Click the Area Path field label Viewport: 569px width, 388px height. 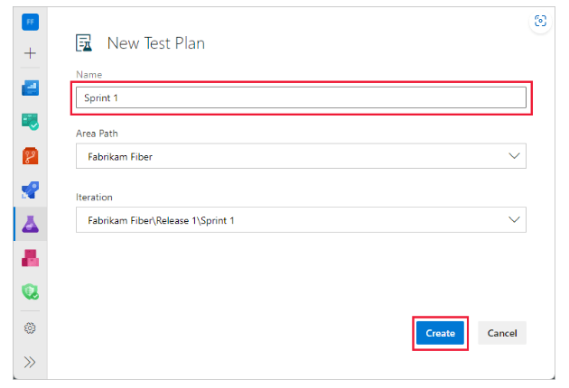[x=97, y=133]
